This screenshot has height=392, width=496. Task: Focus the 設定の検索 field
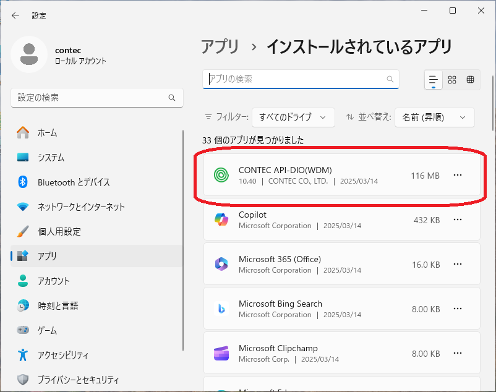(97, 98)
